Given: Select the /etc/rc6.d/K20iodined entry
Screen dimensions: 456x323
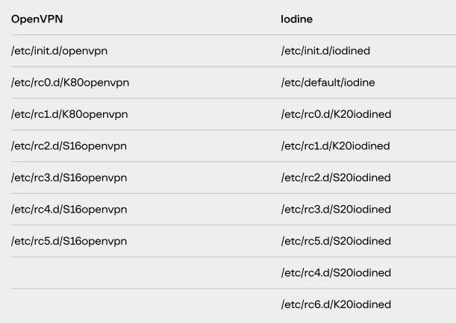Looking at the screenshot, I should (x=336, y=304).
